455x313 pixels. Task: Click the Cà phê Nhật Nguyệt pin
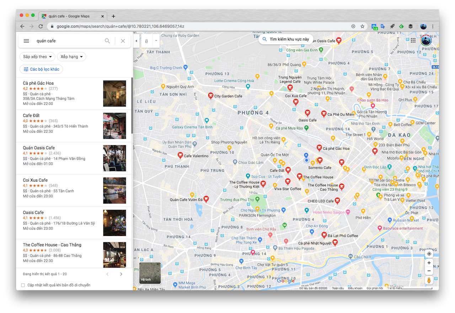335,243
